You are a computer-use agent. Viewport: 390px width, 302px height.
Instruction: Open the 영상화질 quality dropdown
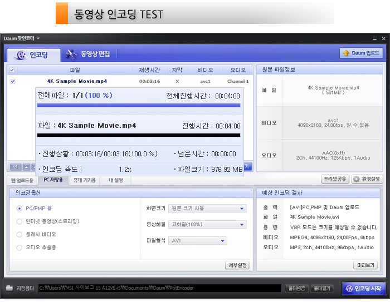pos(207,225)
